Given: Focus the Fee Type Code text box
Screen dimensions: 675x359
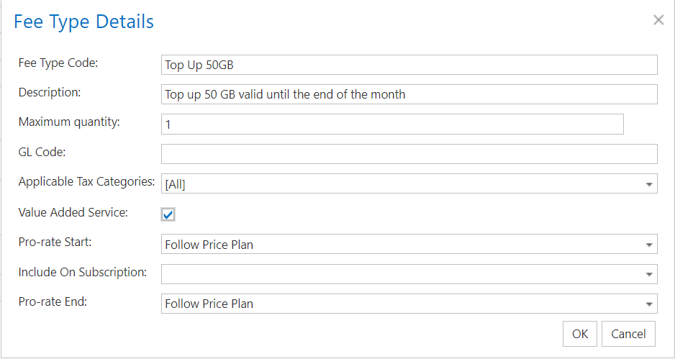Looking at the screenshot, I should tap(409, 65).
